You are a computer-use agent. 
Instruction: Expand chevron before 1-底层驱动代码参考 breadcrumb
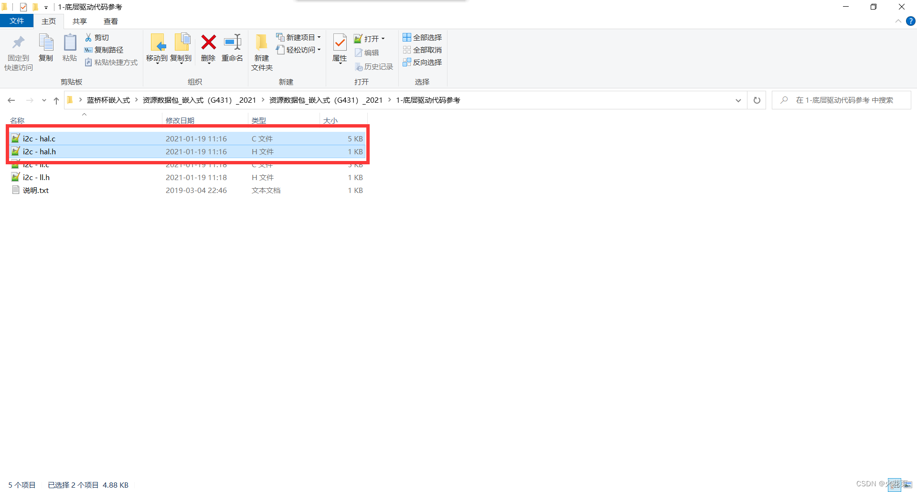point(390,100)
